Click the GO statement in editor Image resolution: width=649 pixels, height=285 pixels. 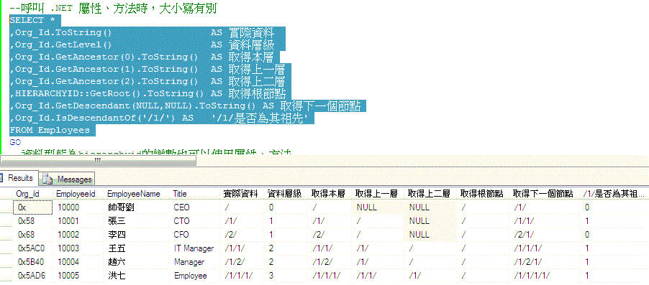[15, 142]
